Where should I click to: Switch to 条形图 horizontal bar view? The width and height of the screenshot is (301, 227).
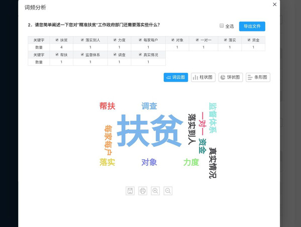tap(258, 77)
